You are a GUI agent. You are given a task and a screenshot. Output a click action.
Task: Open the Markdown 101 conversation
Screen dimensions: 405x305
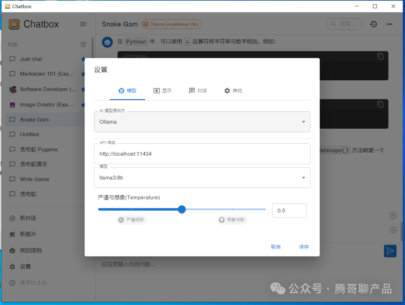[45, 74]
